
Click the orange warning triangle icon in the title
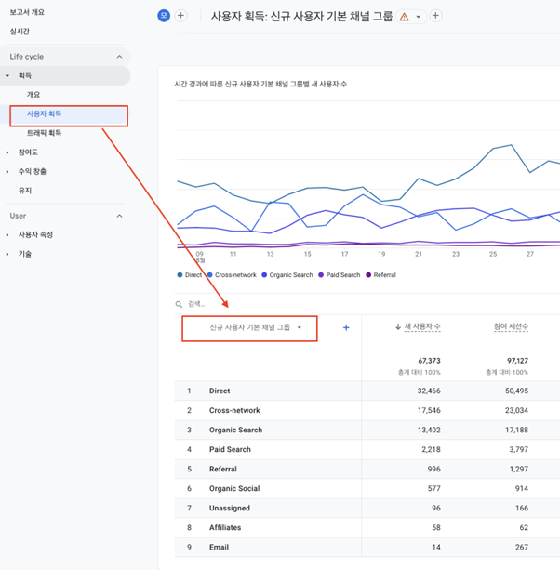tap(404, 17)
